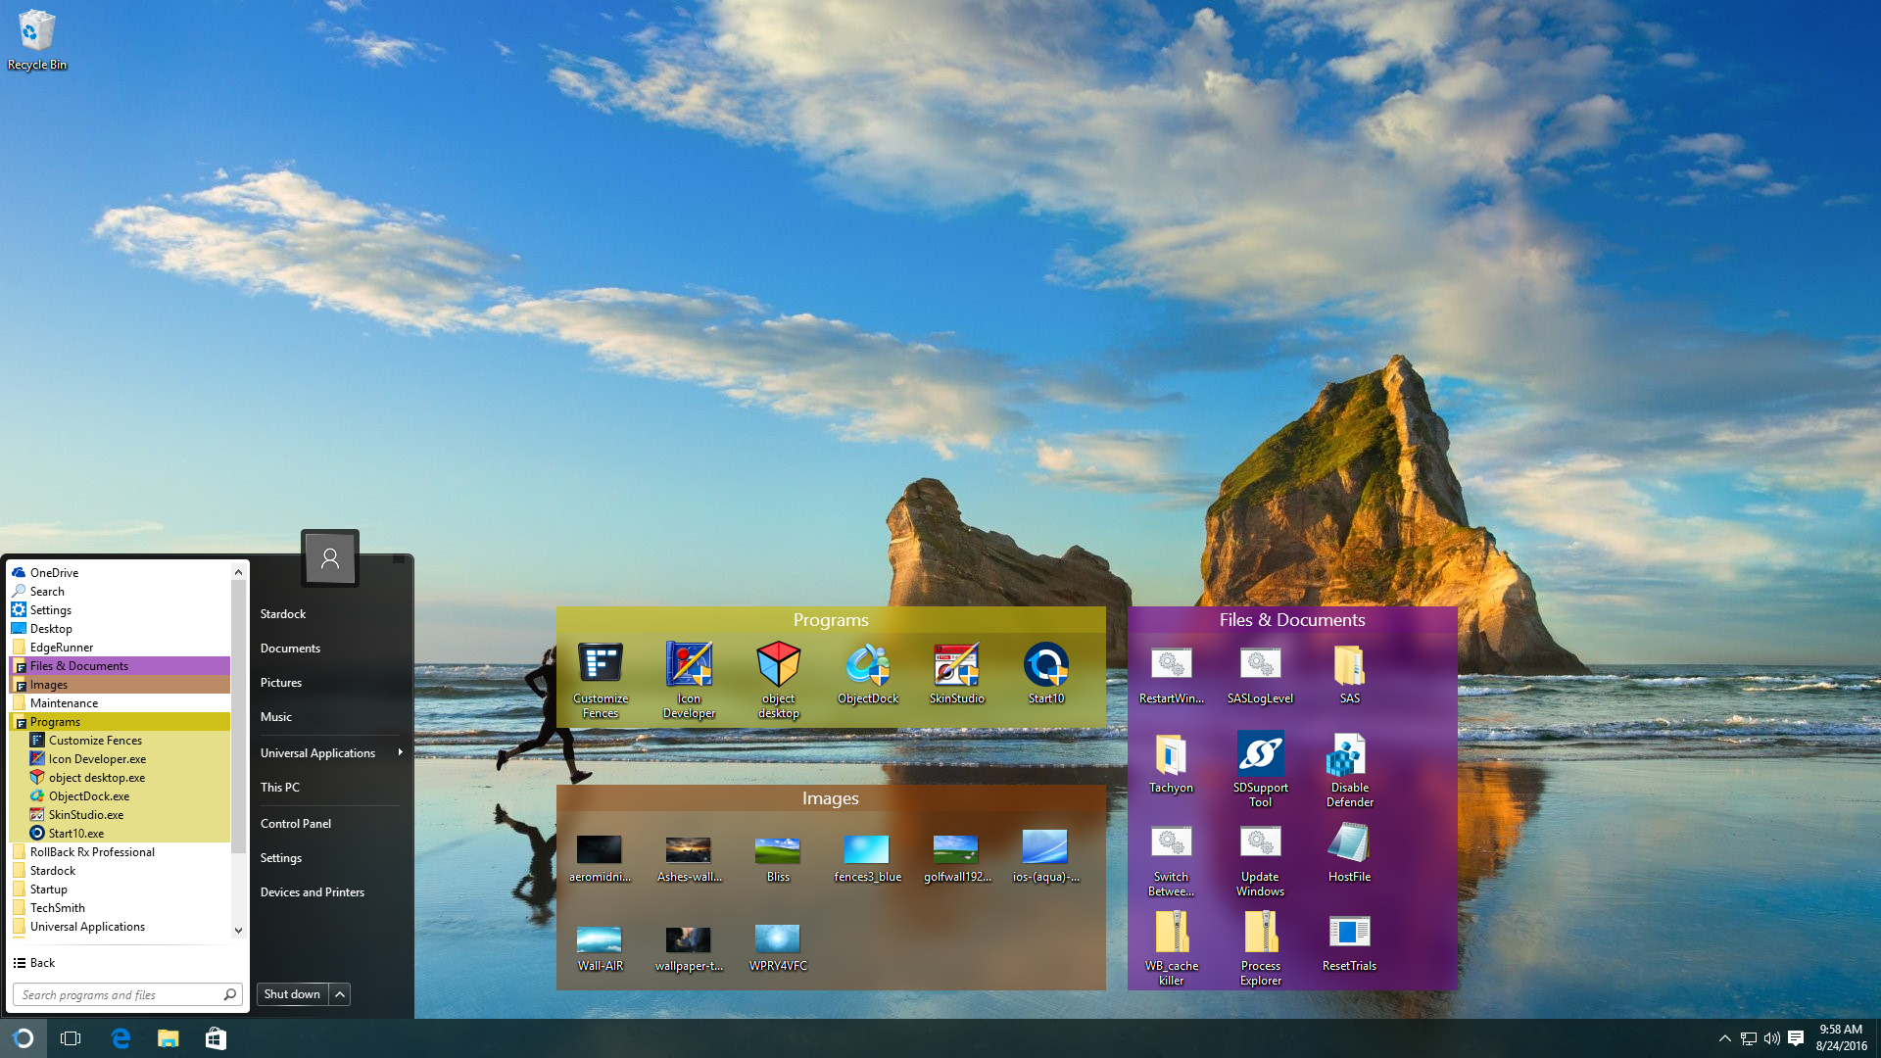The width and height of the screenshot is (1881, 1058).
Task: Open object desktop cube icon
Action: 778,665
